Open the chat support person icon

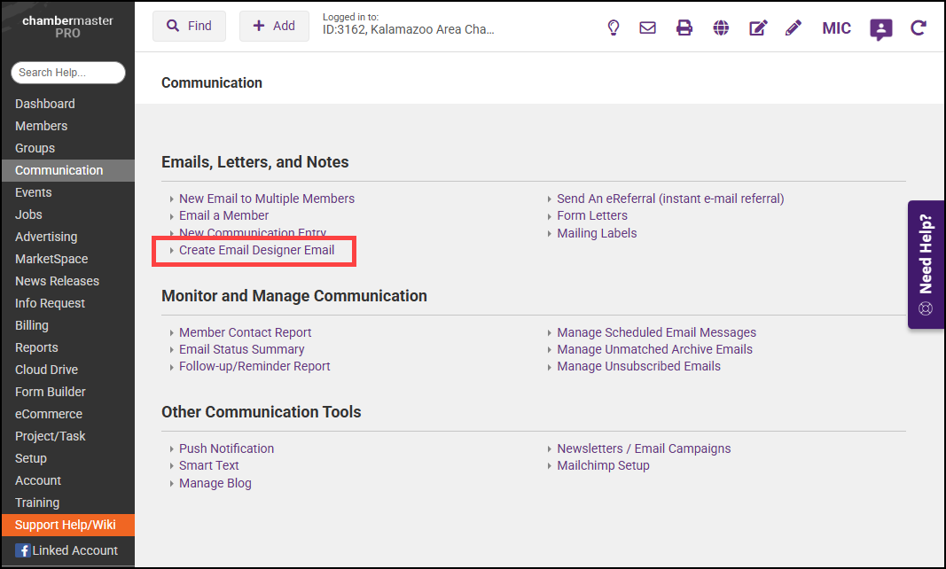[880, 29]
